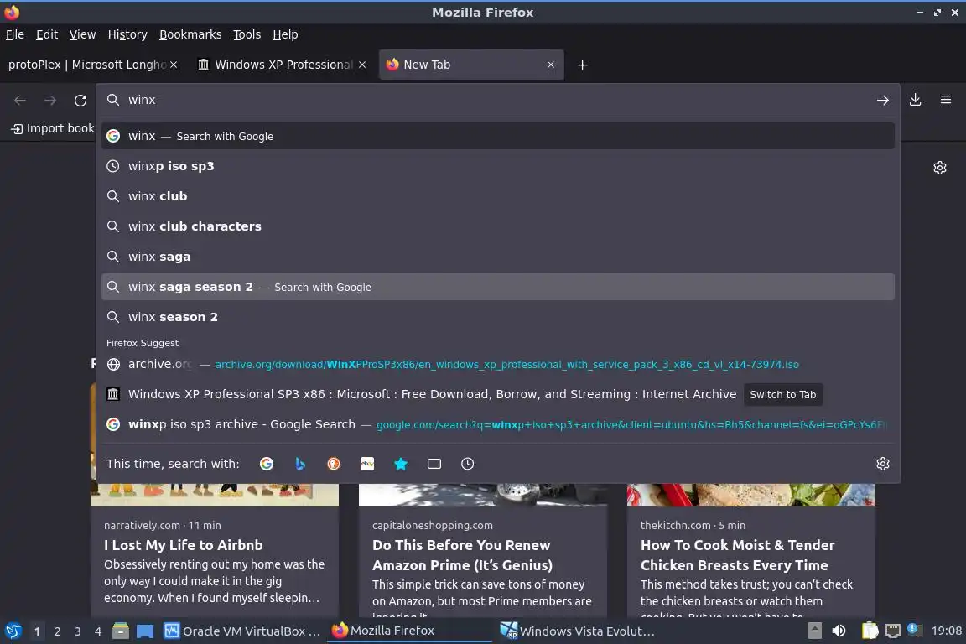Close the Windows XP Professional tab
966x644 pixels.
pos(362,65)
